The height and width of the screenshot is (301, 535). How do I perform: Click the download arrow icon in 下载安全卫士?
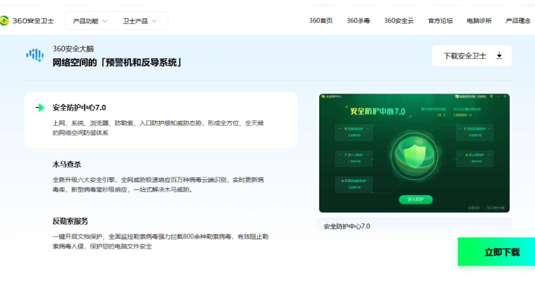click(x=499, y=56)
